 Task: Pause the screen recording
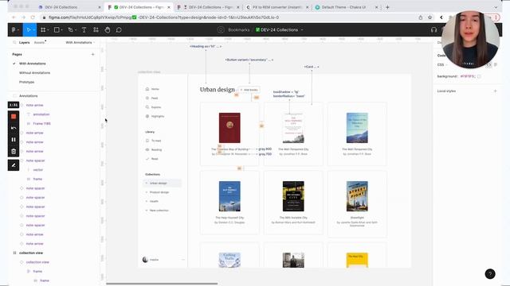[x=14, y=140]
